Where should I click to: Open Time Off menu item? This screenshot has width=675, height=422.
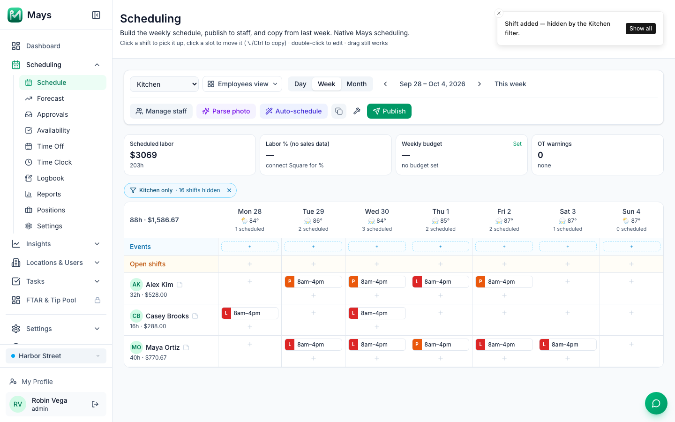pyautogui.click(x=63, y=146)
